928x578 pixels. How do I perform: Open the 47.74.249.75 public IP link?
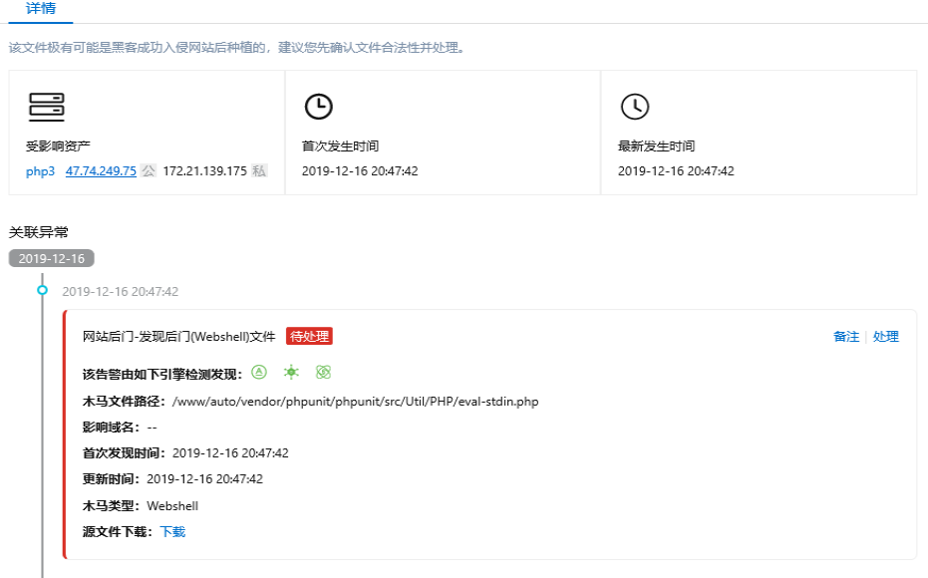101,171
